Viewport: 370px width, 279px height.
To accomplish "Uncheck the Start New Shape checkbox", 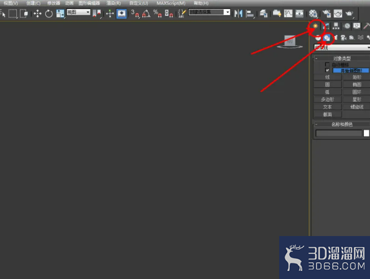I will point(327,70).
